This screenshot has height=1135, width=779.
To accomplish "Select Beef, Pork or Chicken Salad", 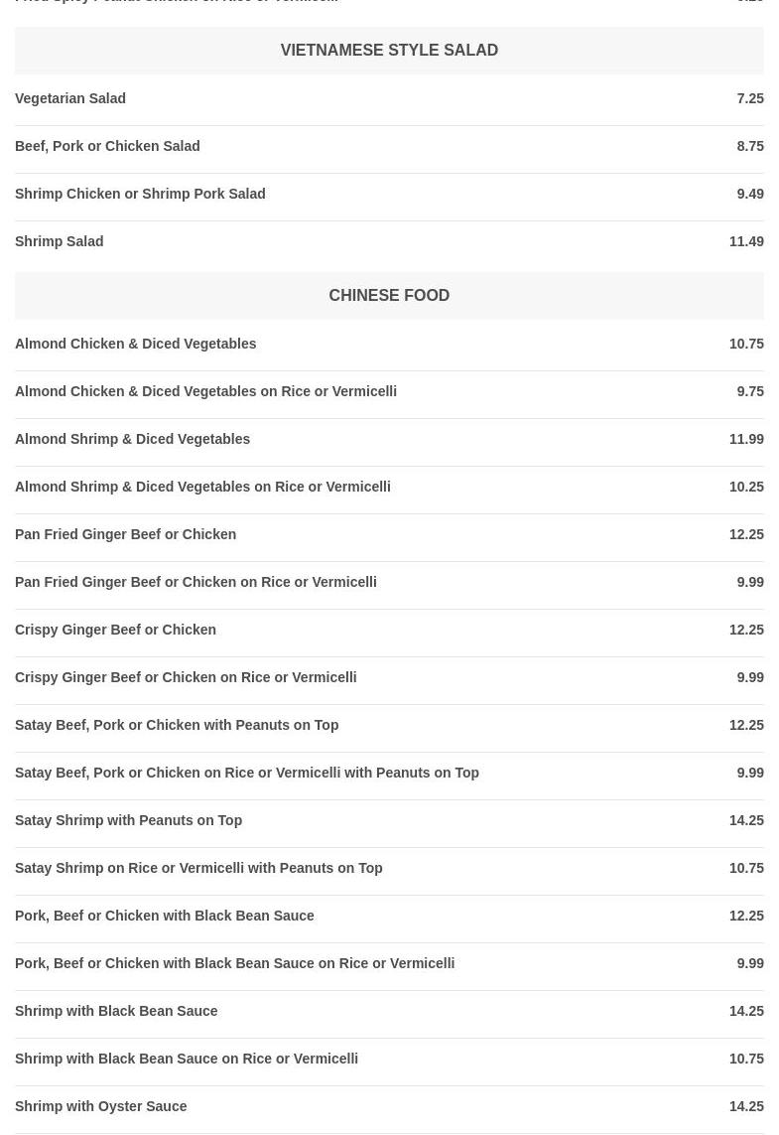I will pyautogui.click(x=107, y=146).
